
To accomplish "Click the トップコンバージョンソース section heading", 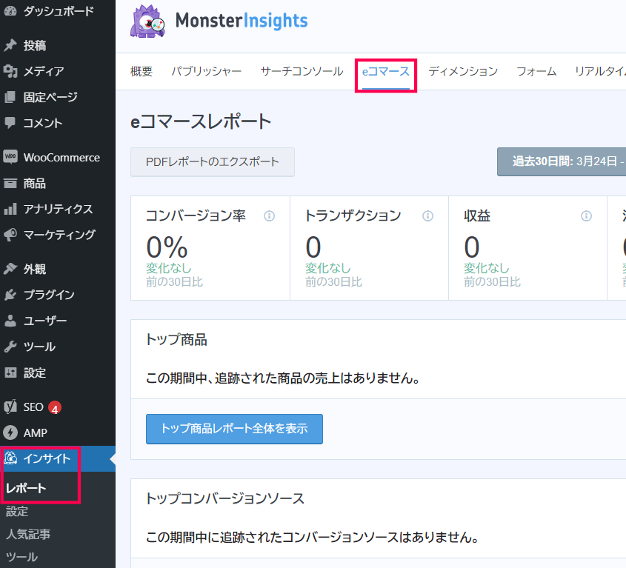I will pos(225,498).
